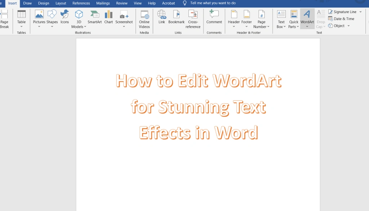This screenshot has height=211, width=369.
Task: Click the lightbulb Tell me icon
Action: tap(185, 3)
